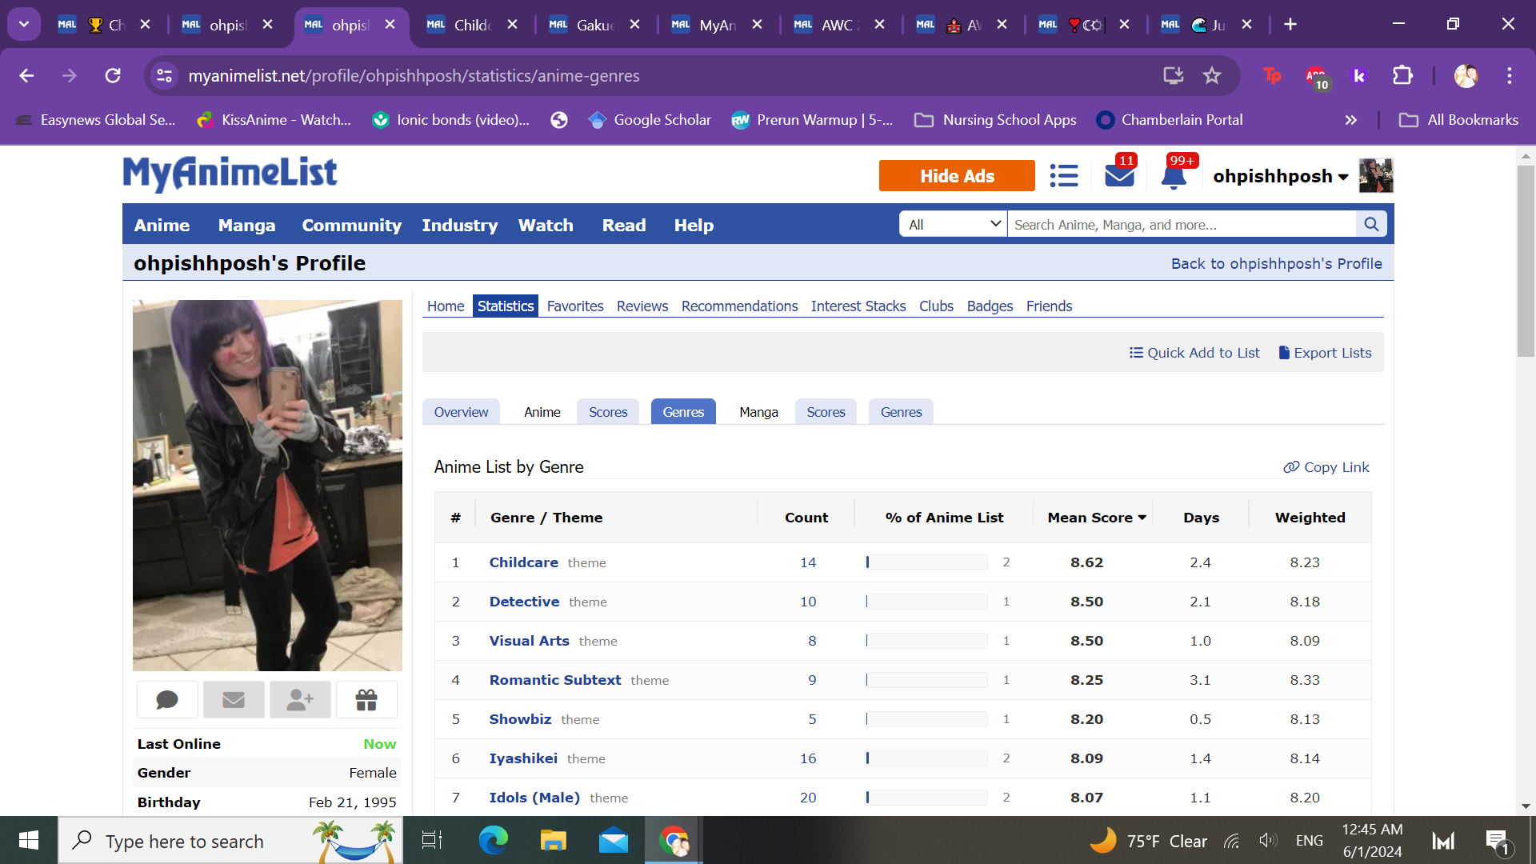This screenshot has width=1536, height=864.
Task: Click Back to ohpishhposh's Profile link
Action: point(1276,263)
